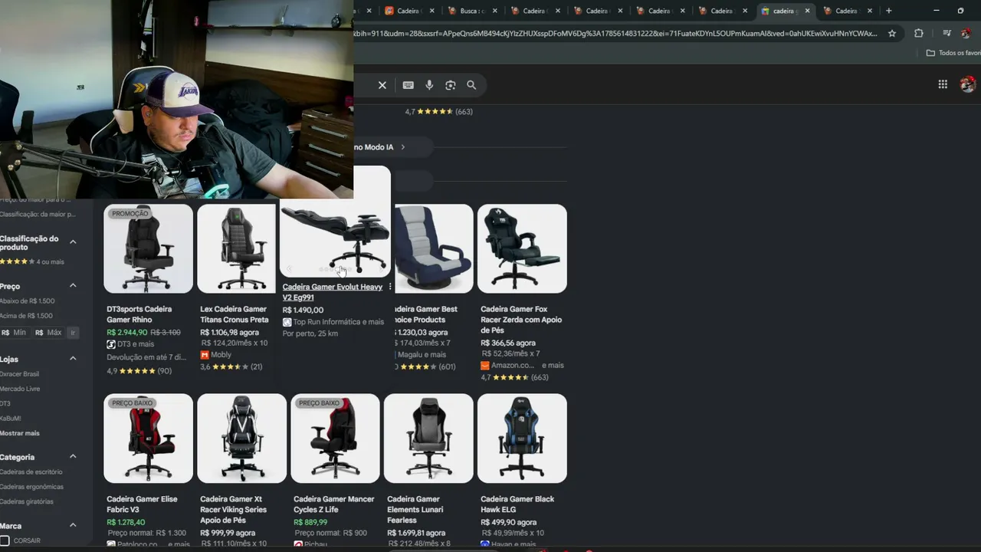Close the 'Busca' browser tab
This screenshot has height=552, width=981.
click(x=494, y=11)
